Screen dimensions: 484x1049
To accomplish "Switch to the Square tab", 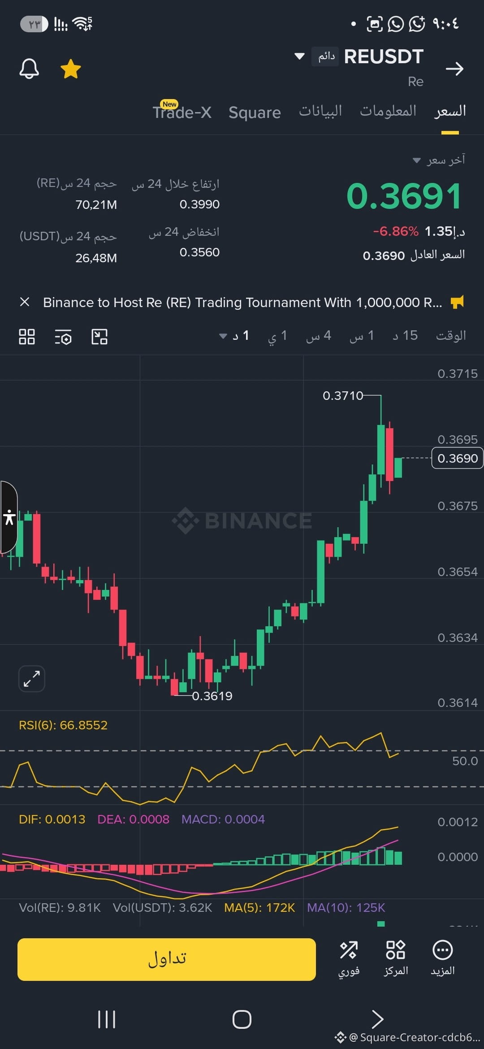I will pyautogui.click(x=255, y=113).
